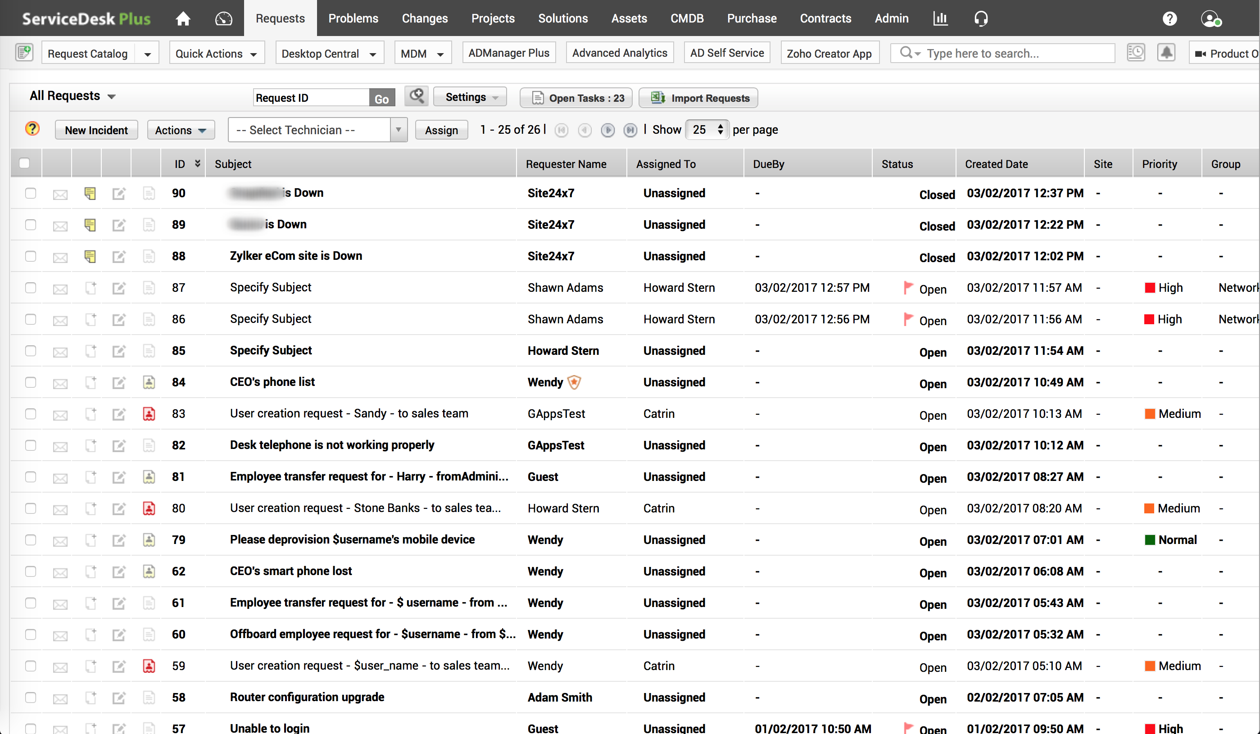Open the notification bell icon
Screen dimensions: 1260x734
(1167, 52)
